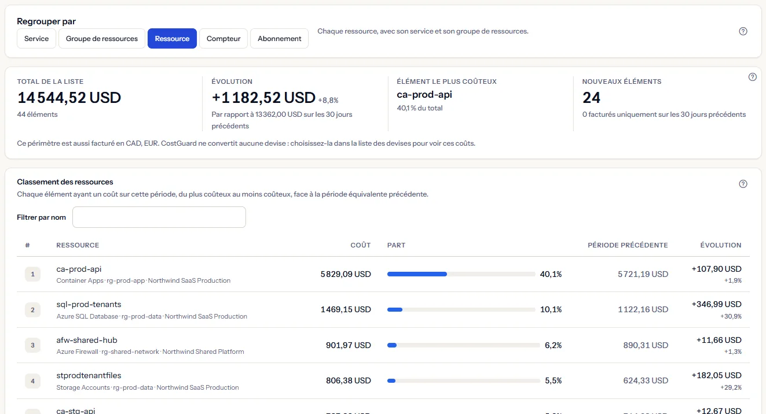The image size is (766, 414).
Task: Click the "+1 182,52 USD" evolution figure
Action: (x=263, y=98)
